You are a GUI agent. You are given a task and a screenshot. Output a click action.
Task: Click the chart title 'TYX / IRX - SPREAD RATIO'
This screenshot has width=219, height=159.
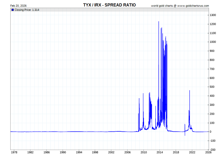(x=109, y=5)
